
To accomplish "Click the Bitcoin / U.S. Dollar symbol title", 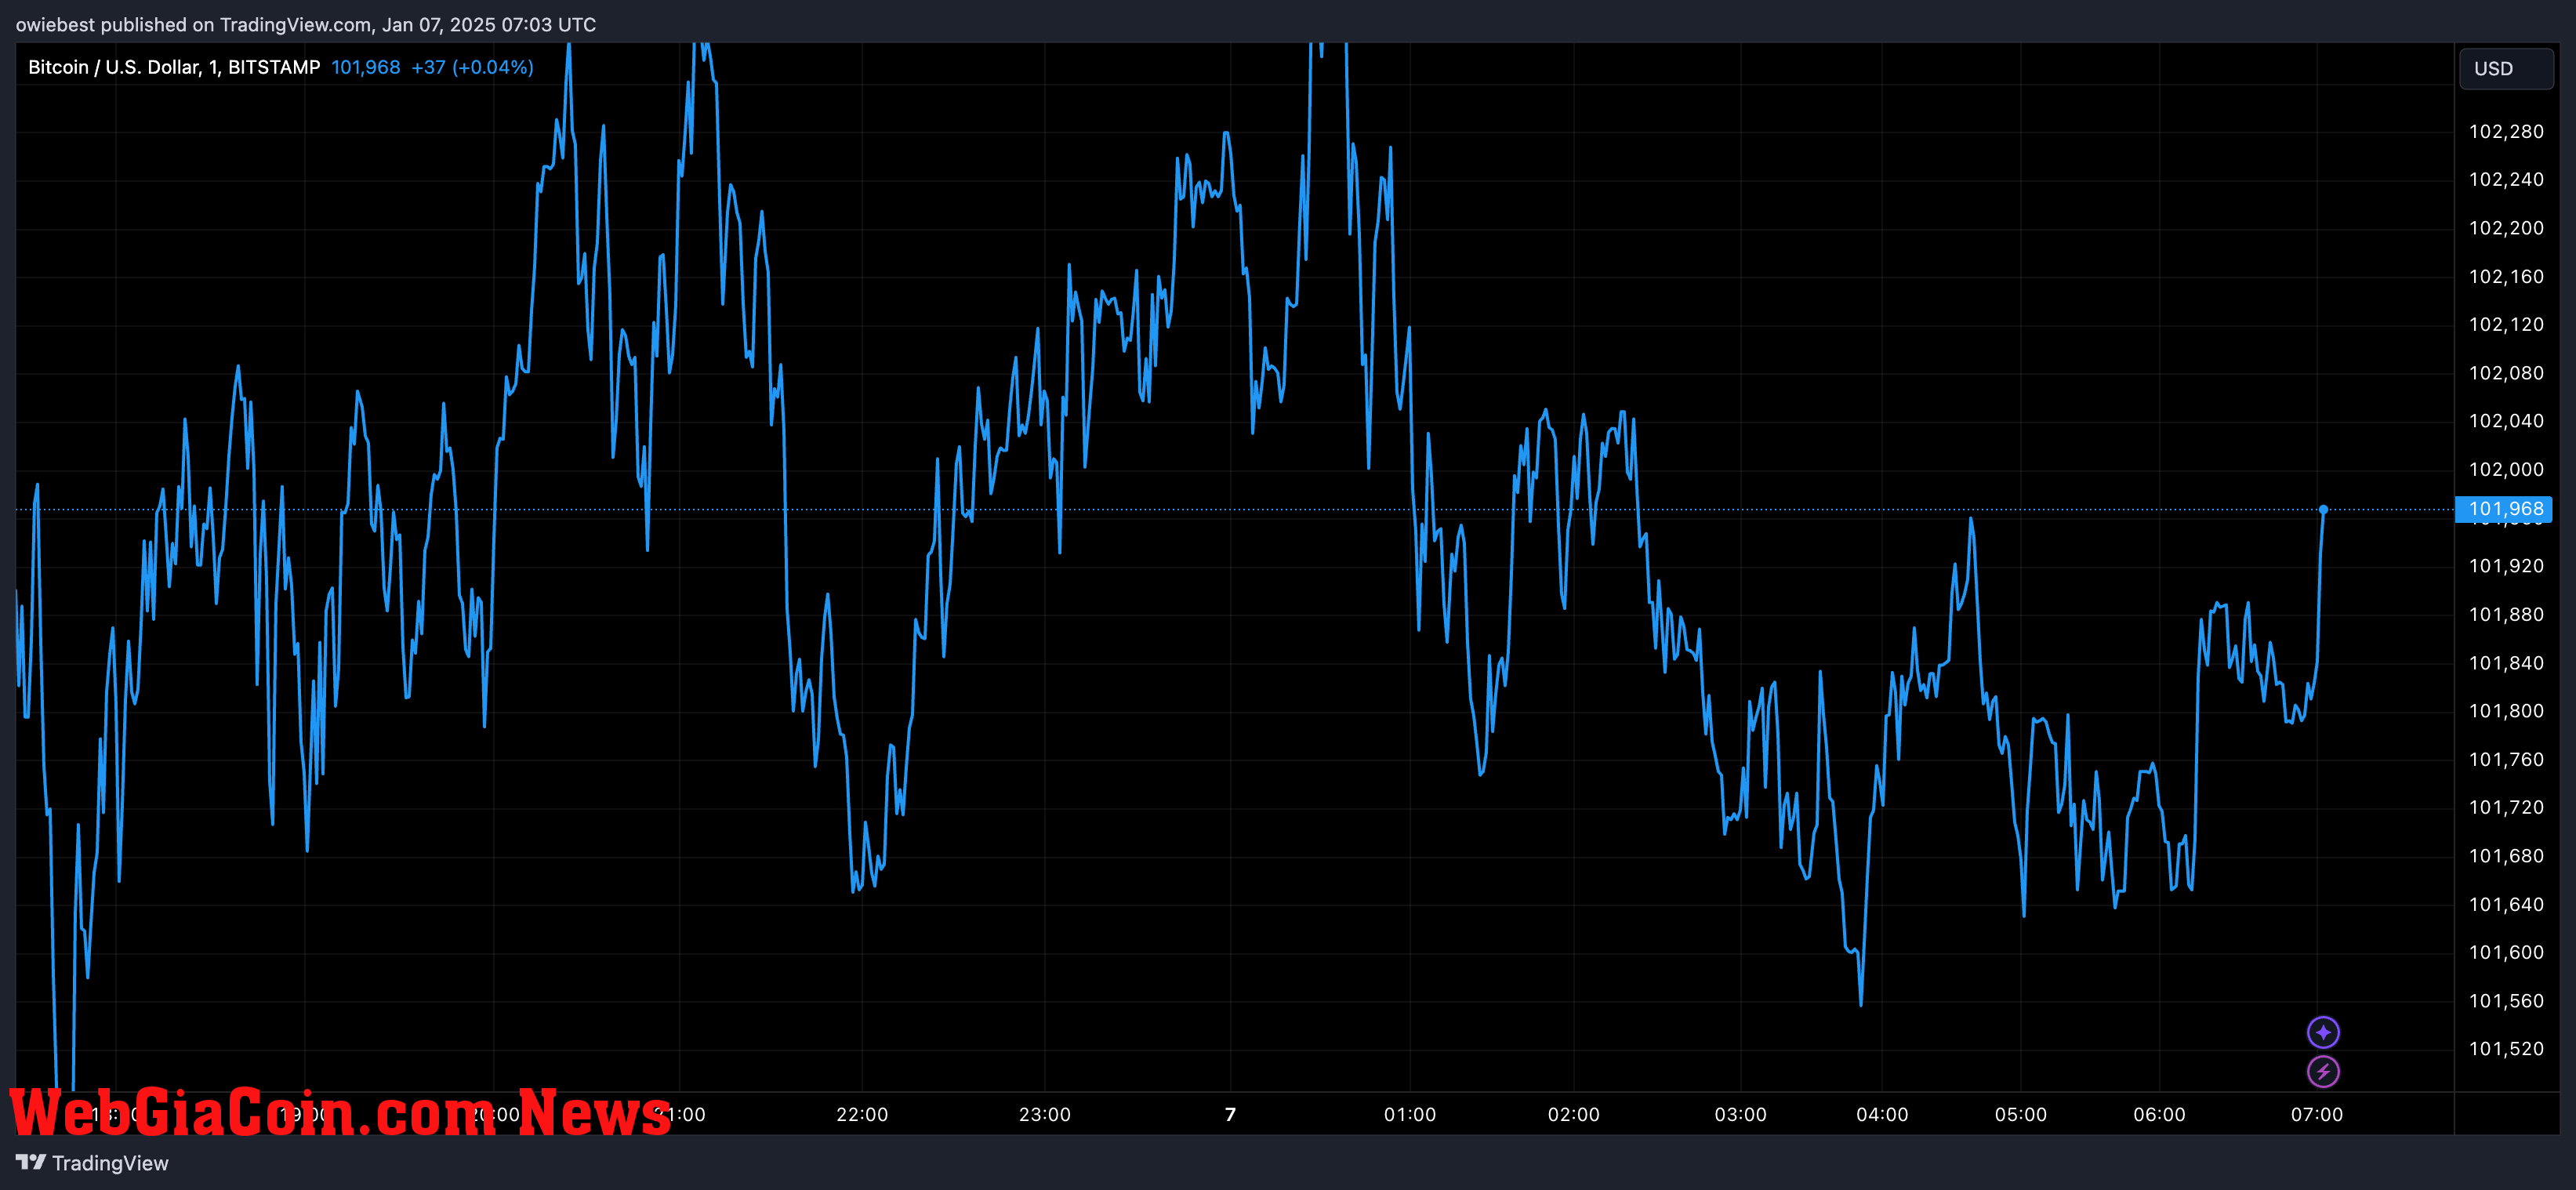I will pyautogui.click(x=174, y=67).
